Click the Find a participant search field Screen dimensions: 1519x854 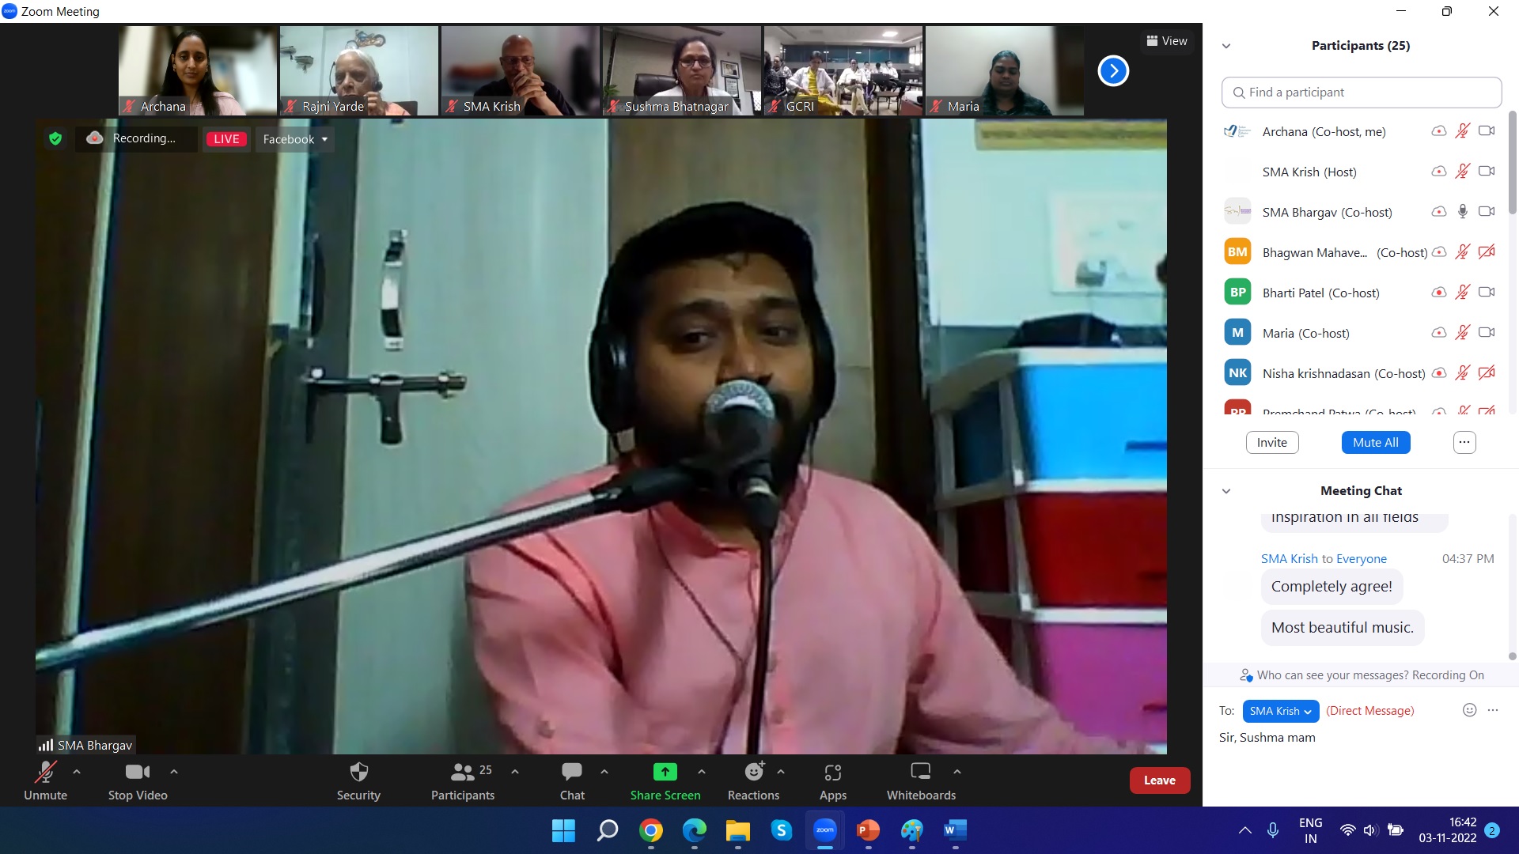(1361, 93)
